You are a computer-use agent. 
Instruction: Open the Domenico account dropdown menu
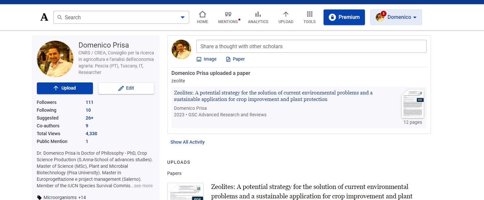396,17
